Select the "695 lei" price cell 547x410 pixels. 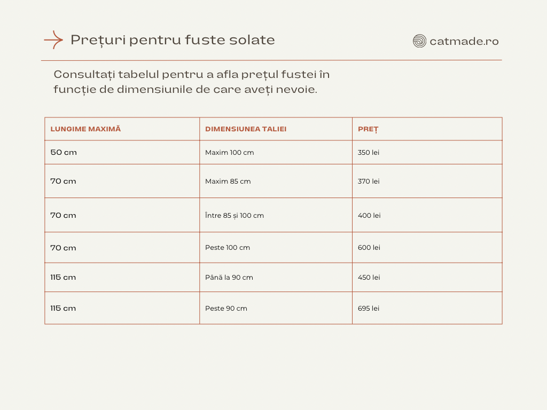coord(369,309)
